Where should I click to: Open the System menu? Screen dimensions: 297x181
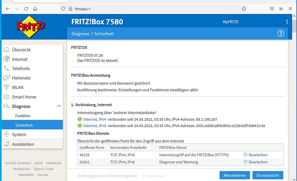point(19,134)
